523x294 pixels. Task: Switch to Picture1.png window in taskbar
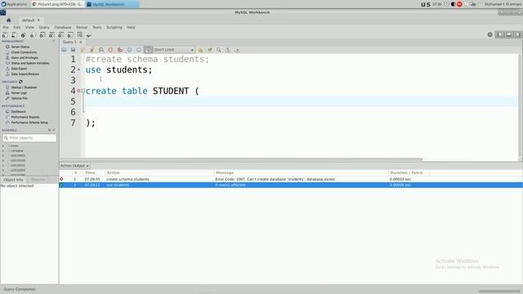(58, 4)
